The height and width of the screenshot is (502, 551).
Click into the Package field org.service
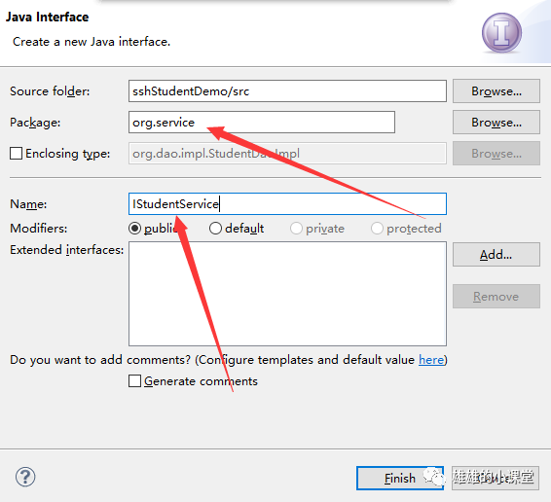click(x=262, y=123)
